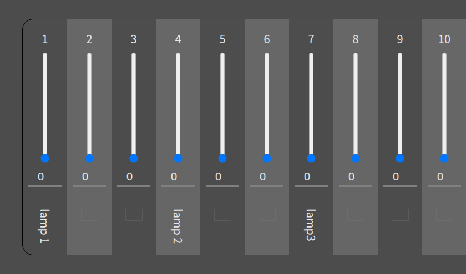Click the channel 3 fader handle

(134, 158)
